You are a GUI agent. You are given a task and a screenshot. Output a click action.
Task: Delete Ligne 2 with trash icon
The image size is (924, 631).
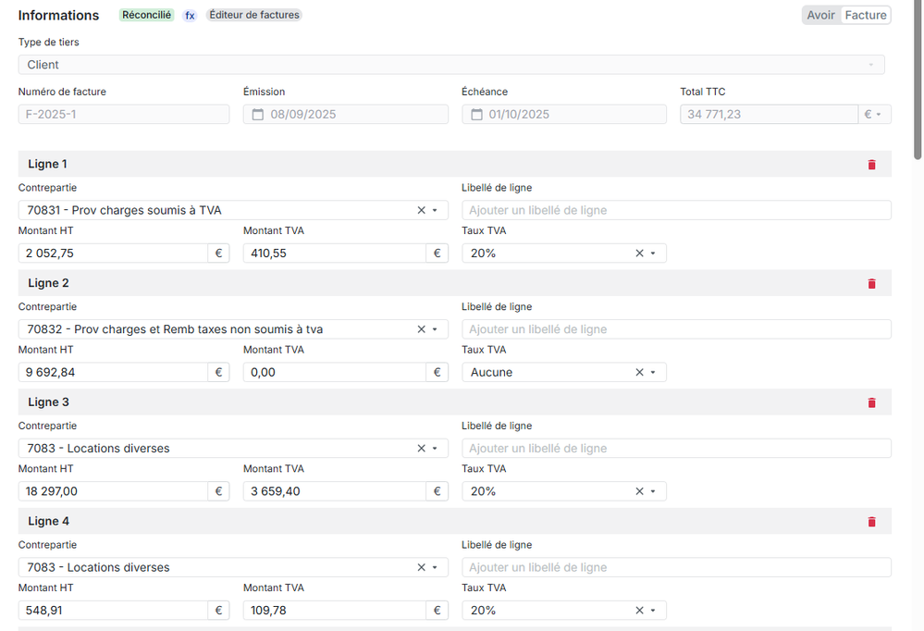[x=871, y=284]
